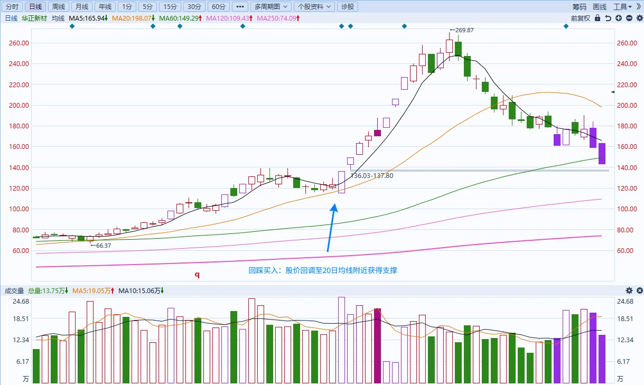The height and width of the screenshot is (385, 644).
Task: Click the MA60:149.29 label
Action: (181, 18)
